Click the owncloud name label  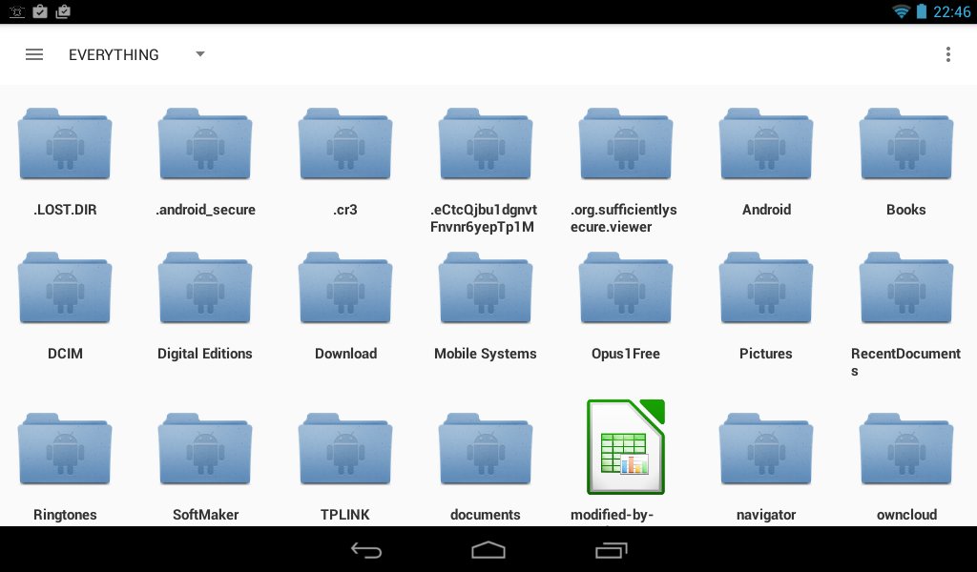pos(906,515)
